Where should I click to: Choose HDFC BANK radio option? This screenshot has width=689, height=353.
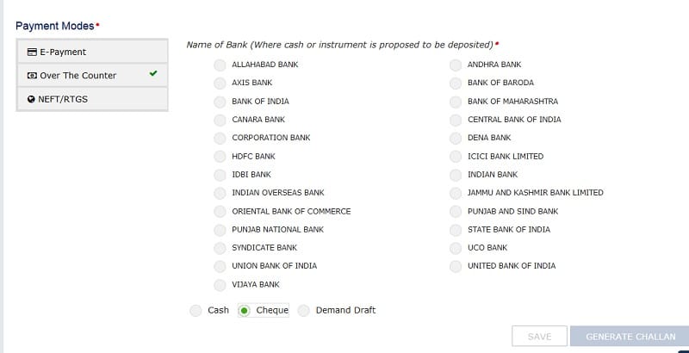click(x=220, y=157)
